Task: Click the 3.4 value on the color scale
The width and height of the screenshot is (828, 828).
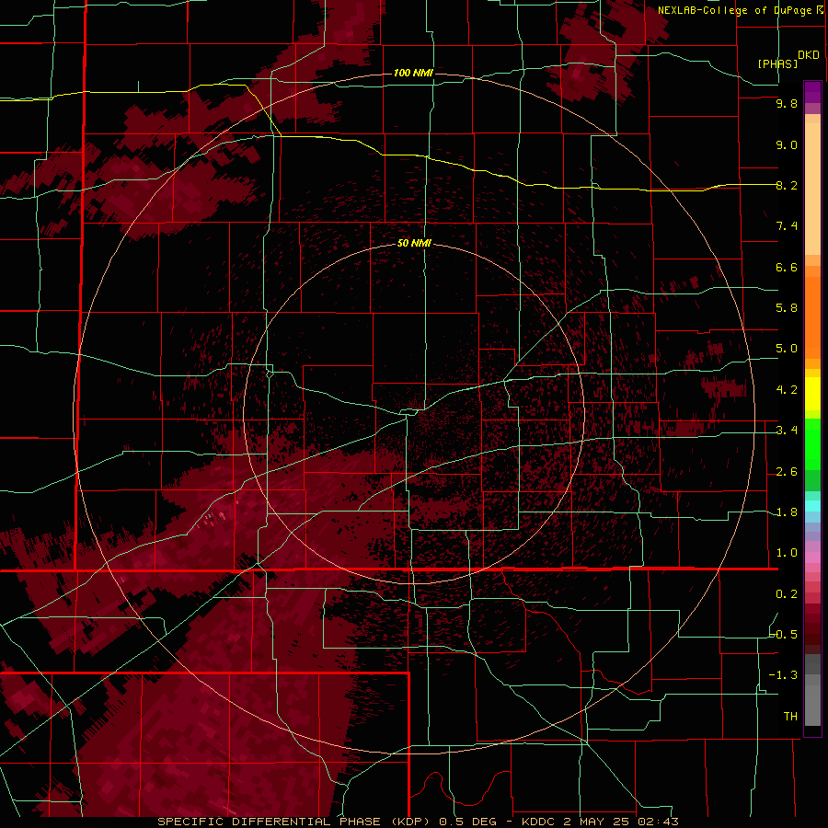Action: pyautogui.click(x=787, y=431)
